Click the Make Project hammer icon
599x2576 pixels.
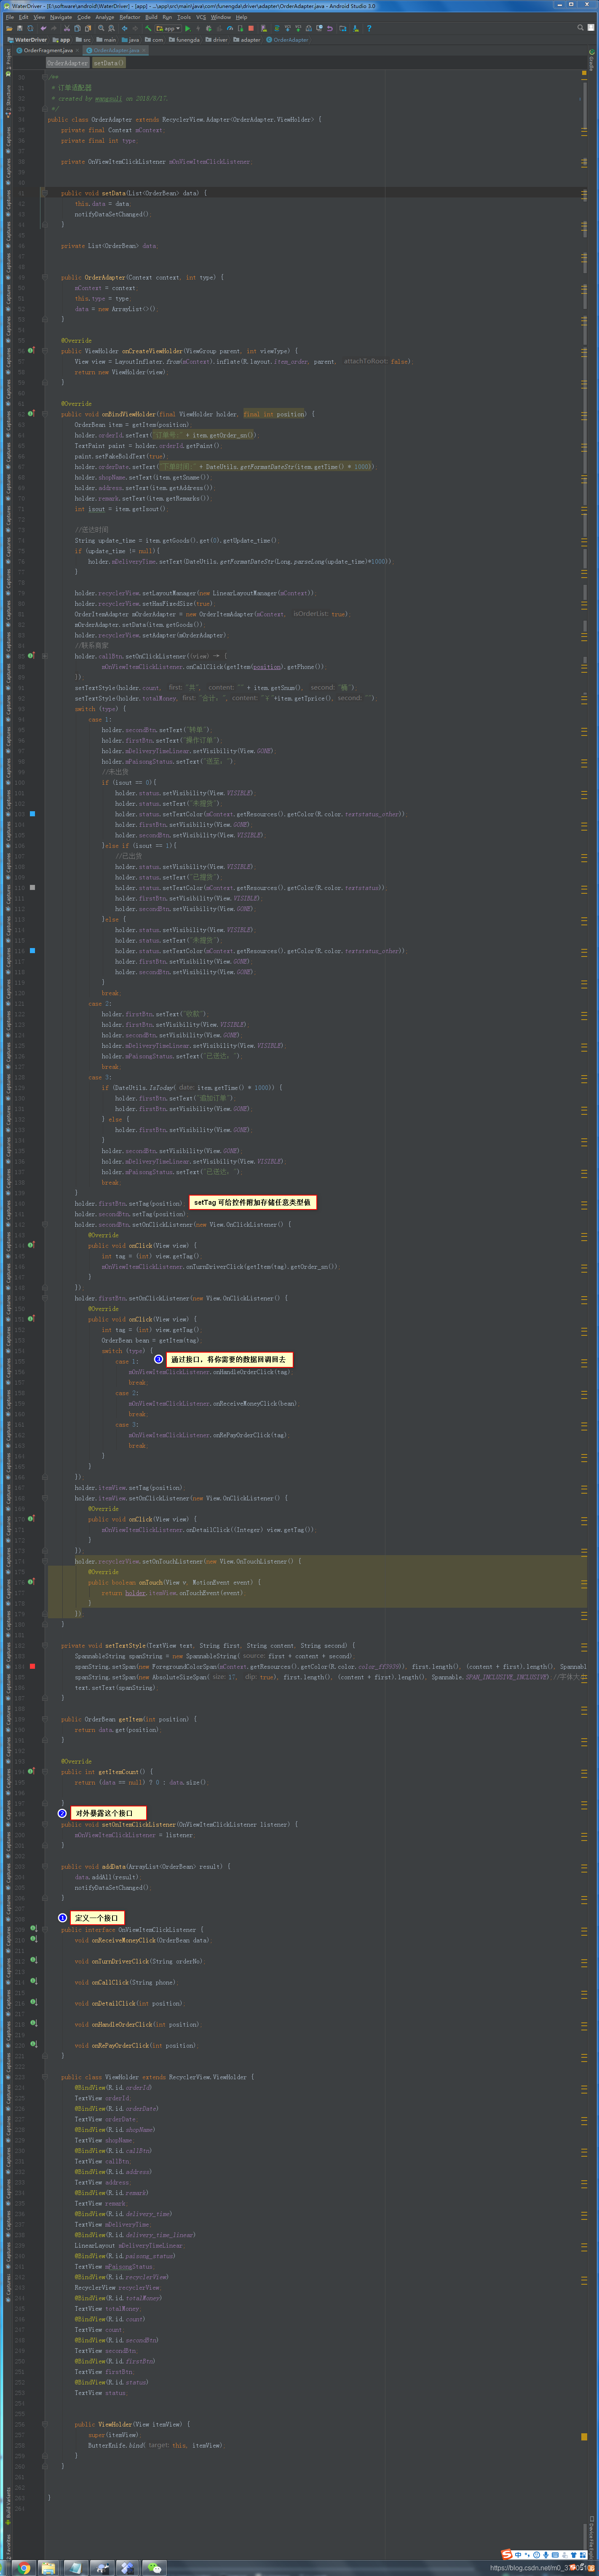pos(148,28)
